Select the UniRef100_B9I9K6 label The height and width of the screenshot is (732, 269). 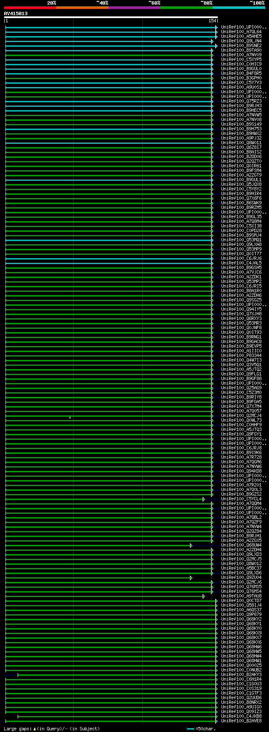241,453
